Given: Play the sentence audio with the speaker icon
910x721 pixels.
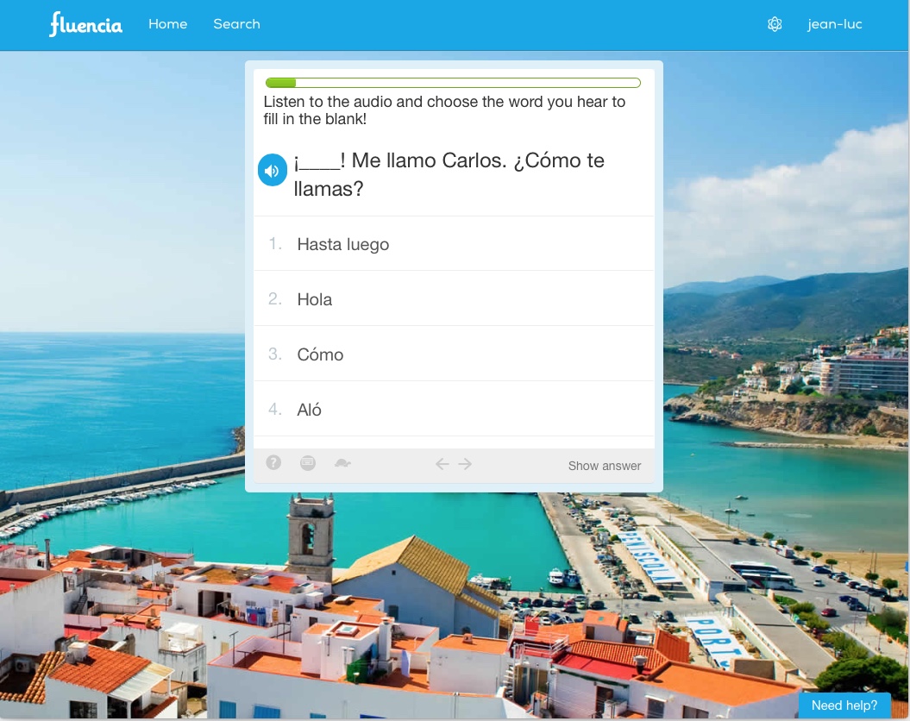Looking at the screenshot, I should coord(273,171).
